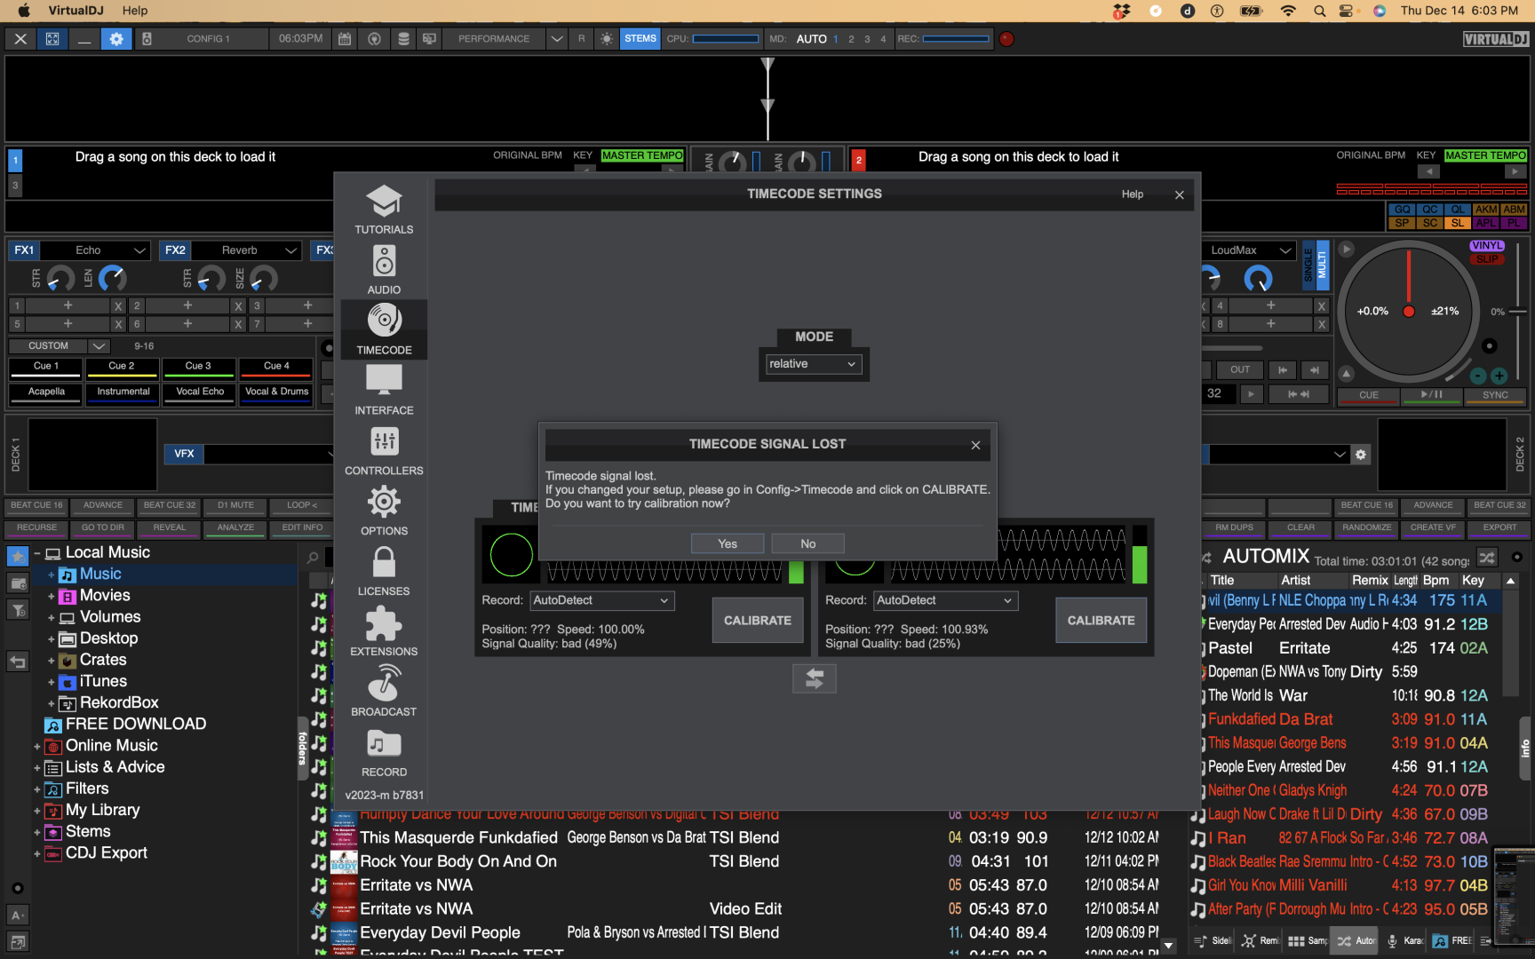Select the Crates folder in browser
This screenshot has width=1535, height=959.
tap(103, 660)
